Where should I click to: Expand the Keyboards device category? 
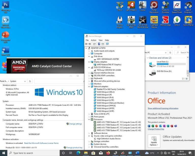click(89, 78)
